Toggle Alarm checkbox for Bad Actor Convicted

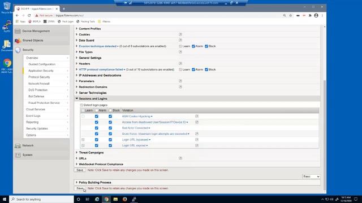tap(97, 128)
